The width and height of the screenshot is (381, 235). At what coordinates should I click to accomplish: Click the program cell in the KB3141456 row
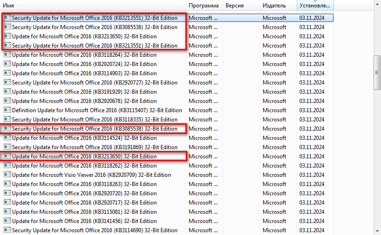[x=203, y=221]
